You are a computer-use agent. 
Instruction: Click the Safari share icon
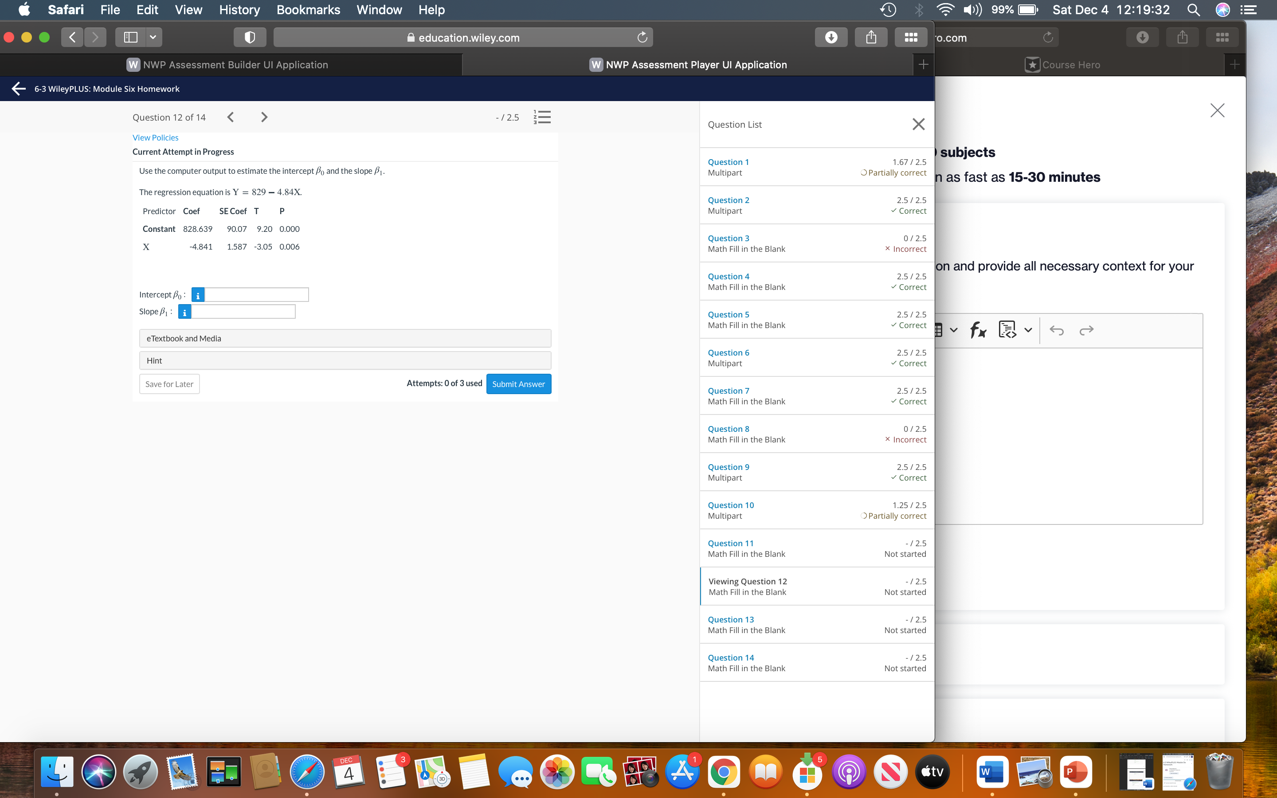pos(871,38)
